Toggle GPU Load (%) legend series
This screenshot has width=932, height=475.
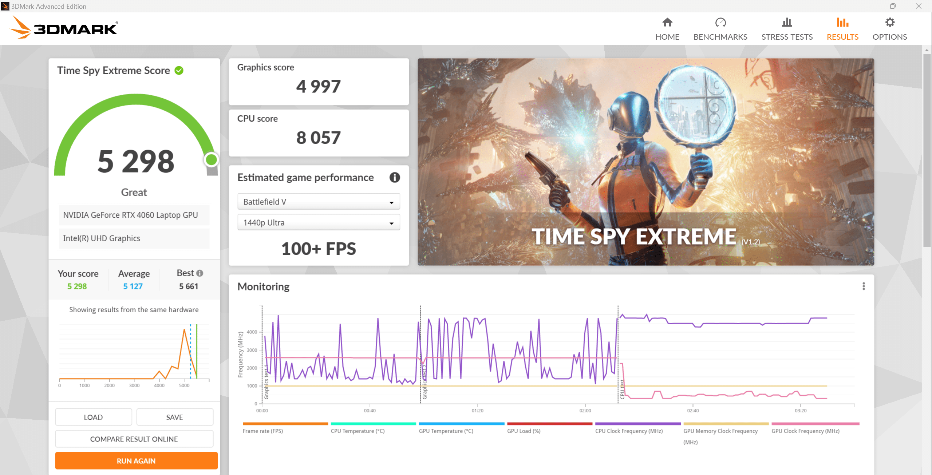click(524, 431)
